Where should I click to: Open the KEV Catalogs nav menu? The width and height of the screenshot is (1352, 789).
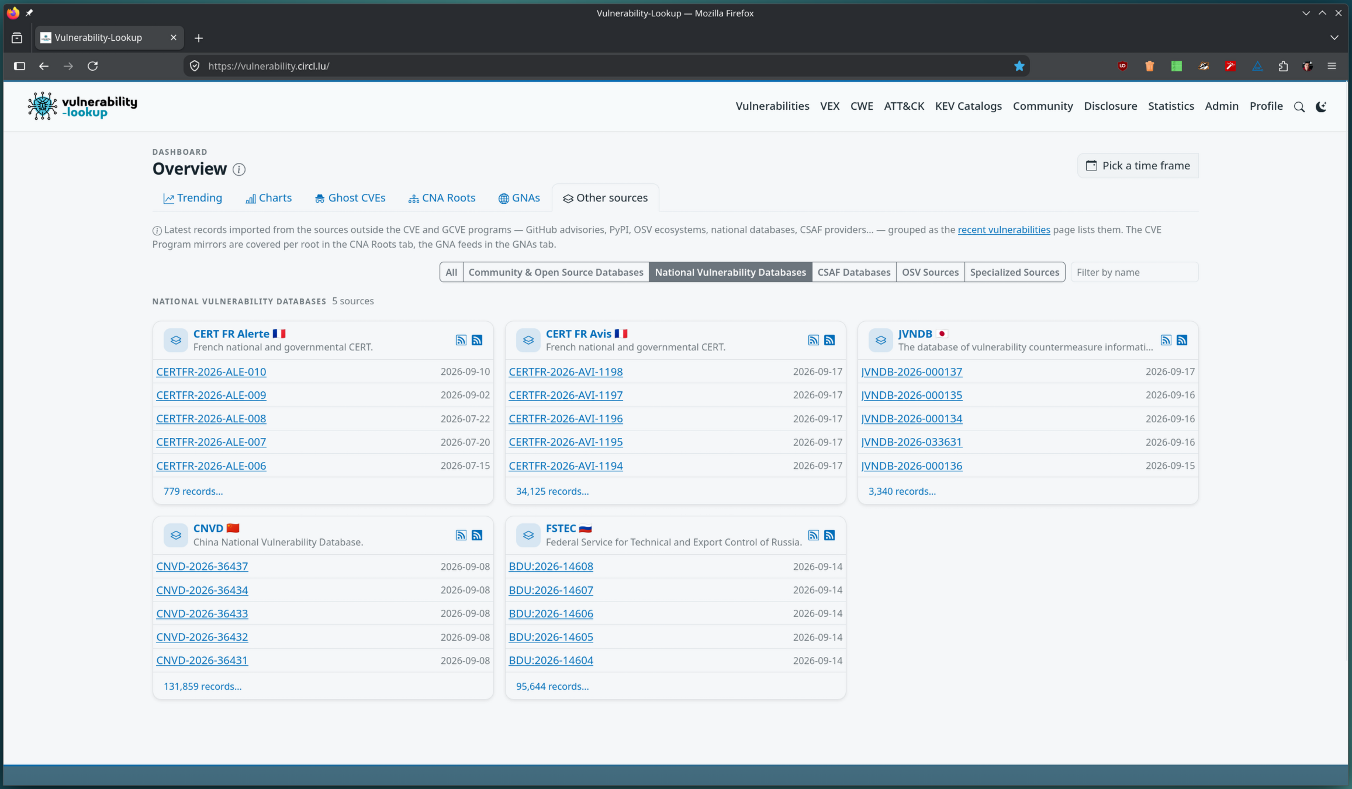tap(968, 106)
